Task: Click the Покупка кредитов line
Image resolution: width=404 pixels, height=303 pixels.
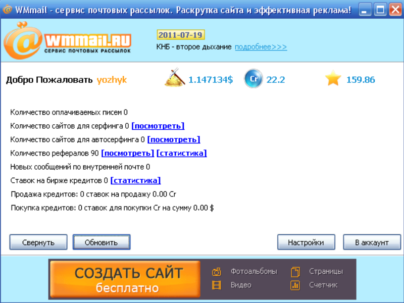Action: [x=112, y=208]
